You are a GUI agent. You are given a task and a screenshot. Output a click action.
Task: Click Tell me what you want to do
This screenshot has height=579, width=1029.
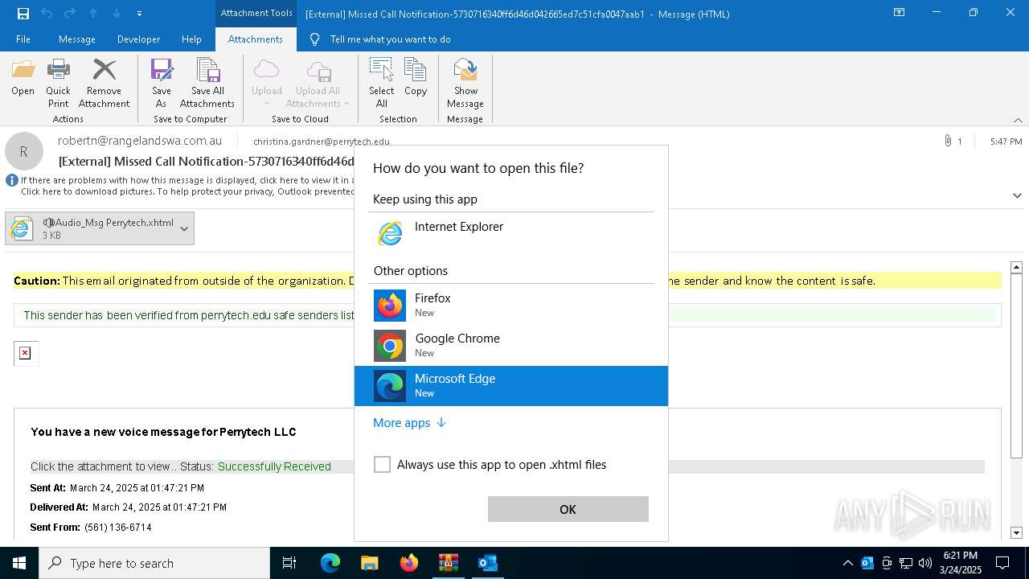[390, 39]
